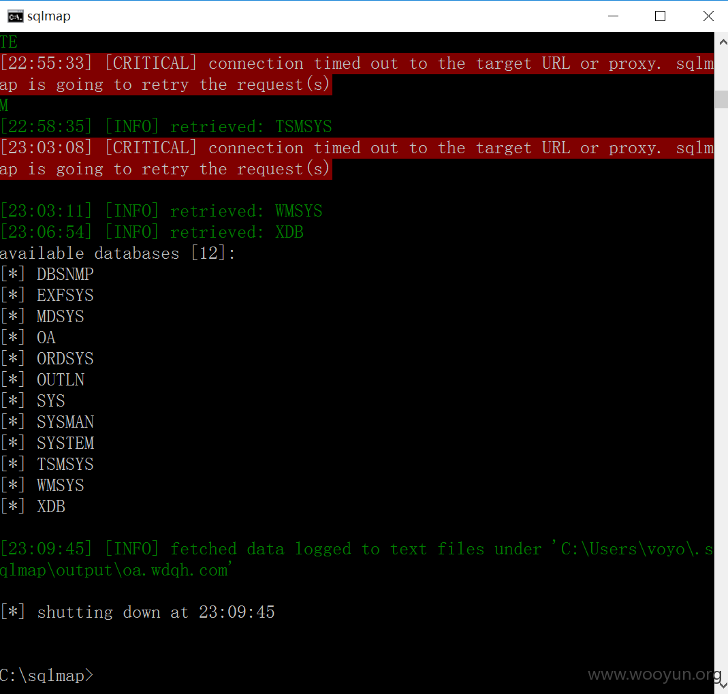Click the 'retrieved: XDB' log line
This screenshot has height=694, width=728.
tap(151, 232)
